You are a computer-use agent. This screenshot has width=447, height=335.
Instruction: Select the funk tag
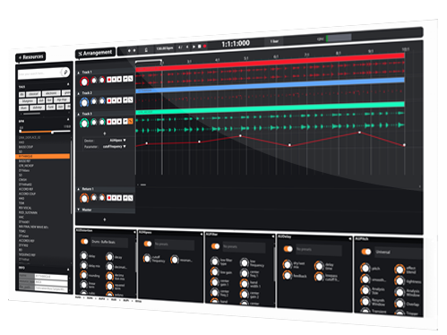[x=51, y=107]
